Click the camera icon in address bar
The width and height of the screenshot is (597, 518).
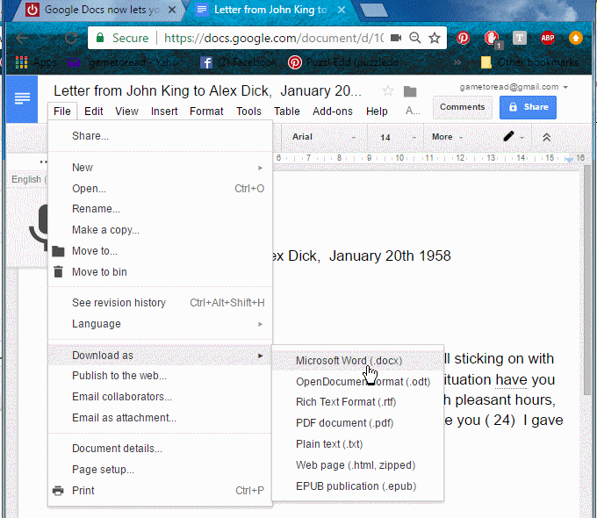[396, 38]
